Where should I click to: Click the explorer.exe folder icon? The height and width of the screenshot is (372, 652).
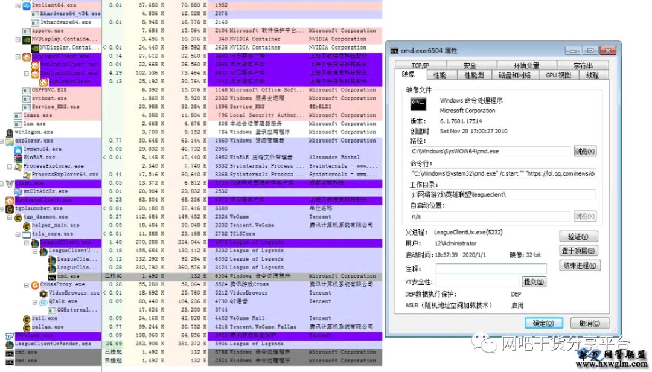tap(10, 141)
